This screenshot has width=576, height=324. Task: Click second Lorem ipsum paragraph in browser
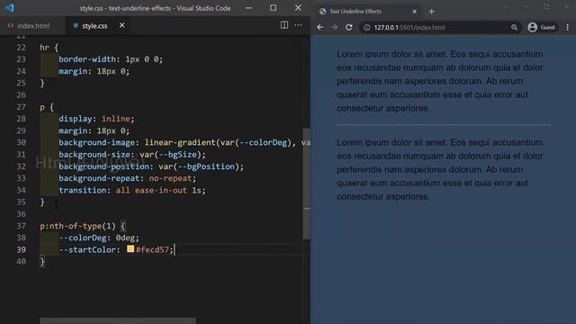tap(440, 169)
